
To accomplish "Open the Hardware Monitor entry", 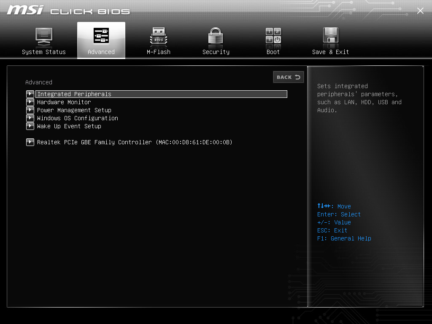I will [x=64, y=102].
